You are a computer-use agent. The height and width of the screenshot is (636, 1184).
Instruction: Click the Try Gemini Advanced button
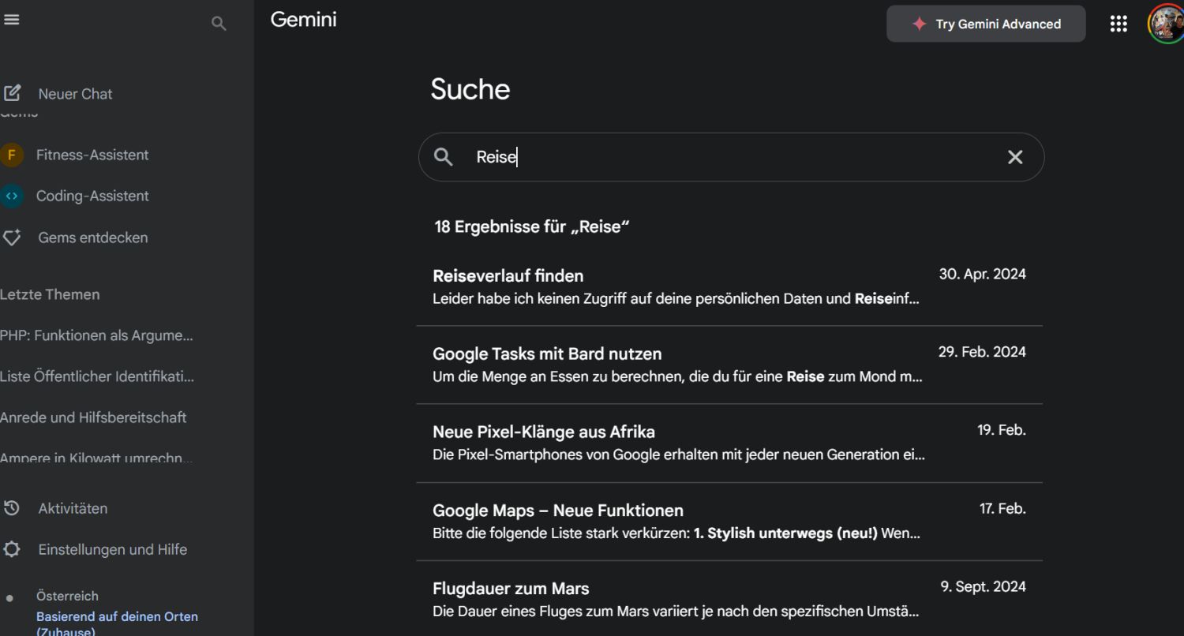coord(986,24)
